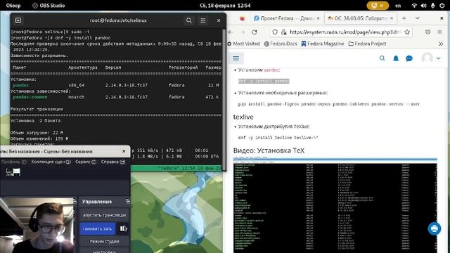Click 'pandoc-common' package in terminal
Image resolution: width=450 pixels, height=253 pixels.
point(30,97)
